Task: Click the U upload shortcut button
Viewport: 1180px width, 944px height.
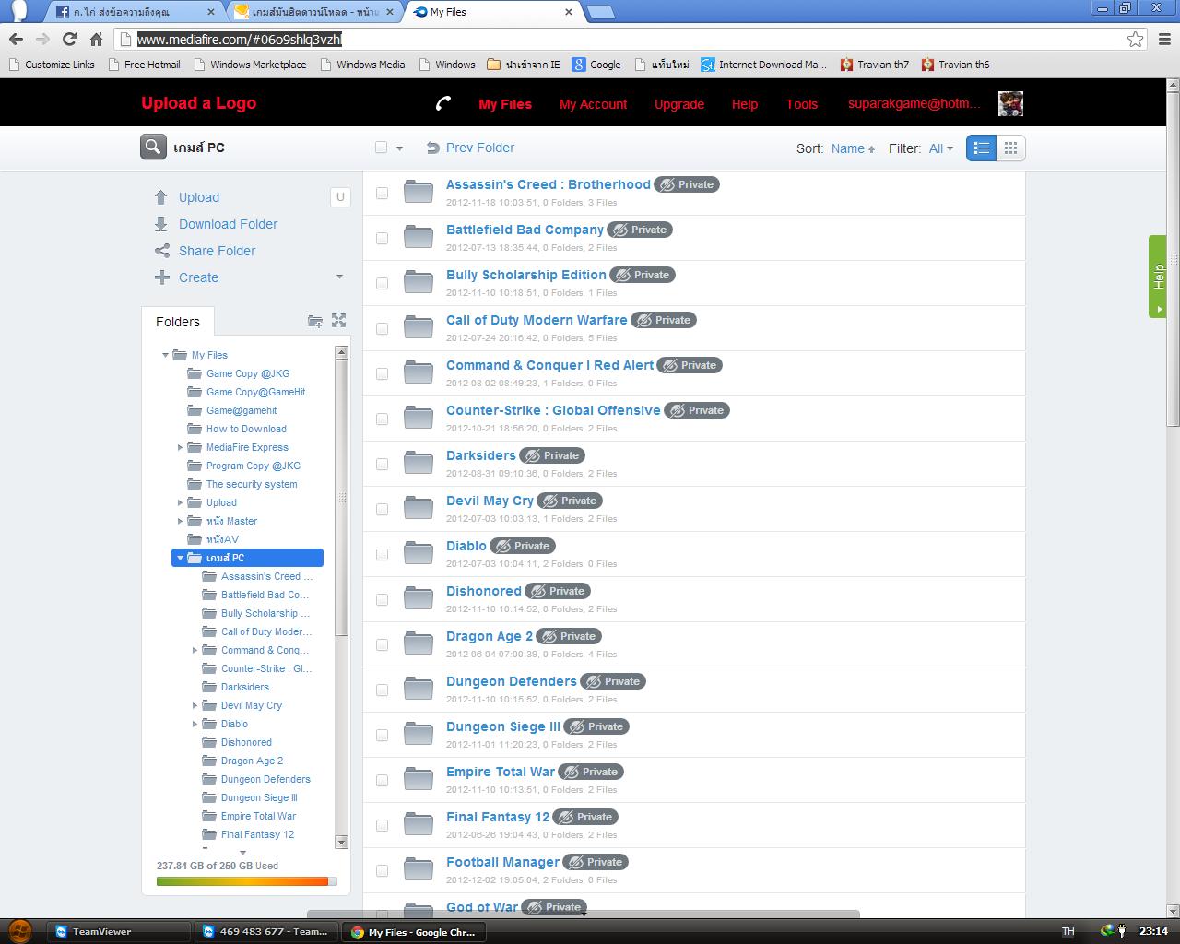Action: pyautogui.click(x=340, y=196)
